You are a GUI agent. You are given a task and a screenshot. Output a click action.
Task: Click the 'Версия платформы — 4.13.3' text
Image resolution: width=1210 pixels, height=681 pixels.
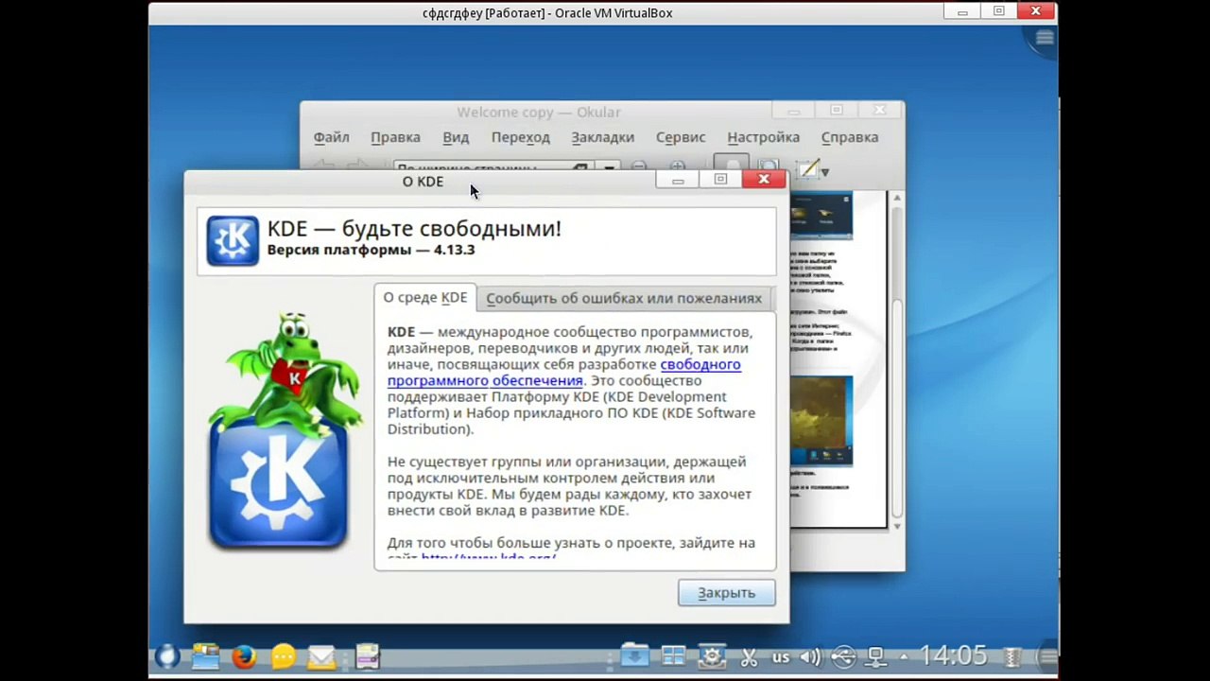tap(371, 251)
